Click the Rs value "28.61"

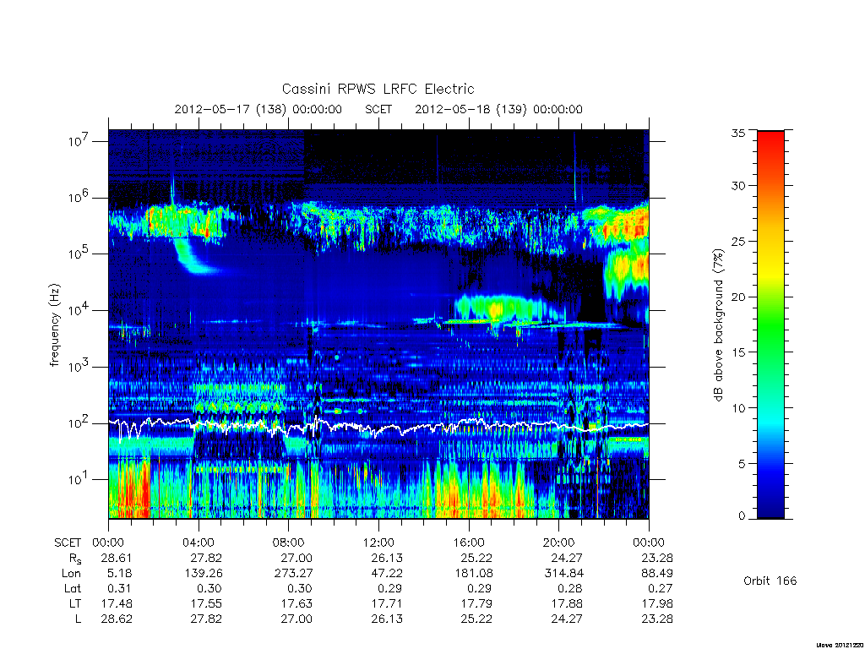[117, 558]
